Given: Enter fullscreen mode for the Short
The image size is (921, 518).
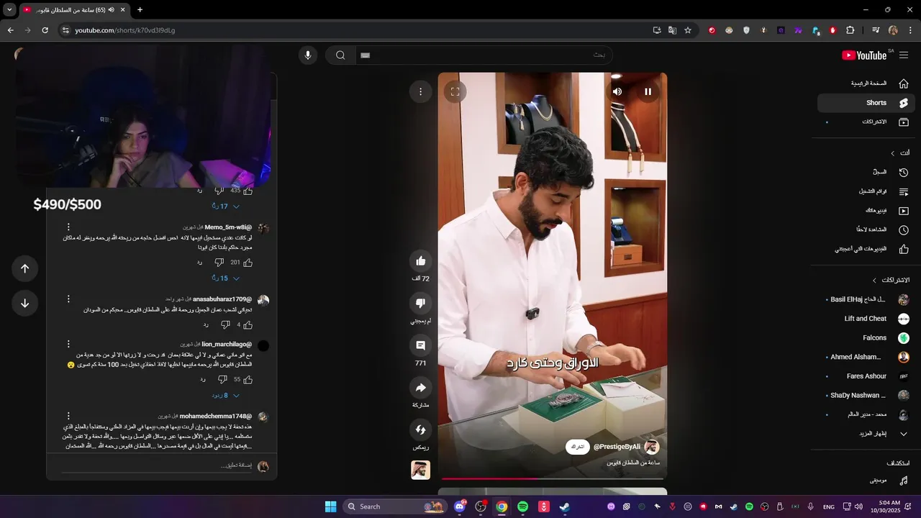Looking at the screenshot, I should (455, 91).
